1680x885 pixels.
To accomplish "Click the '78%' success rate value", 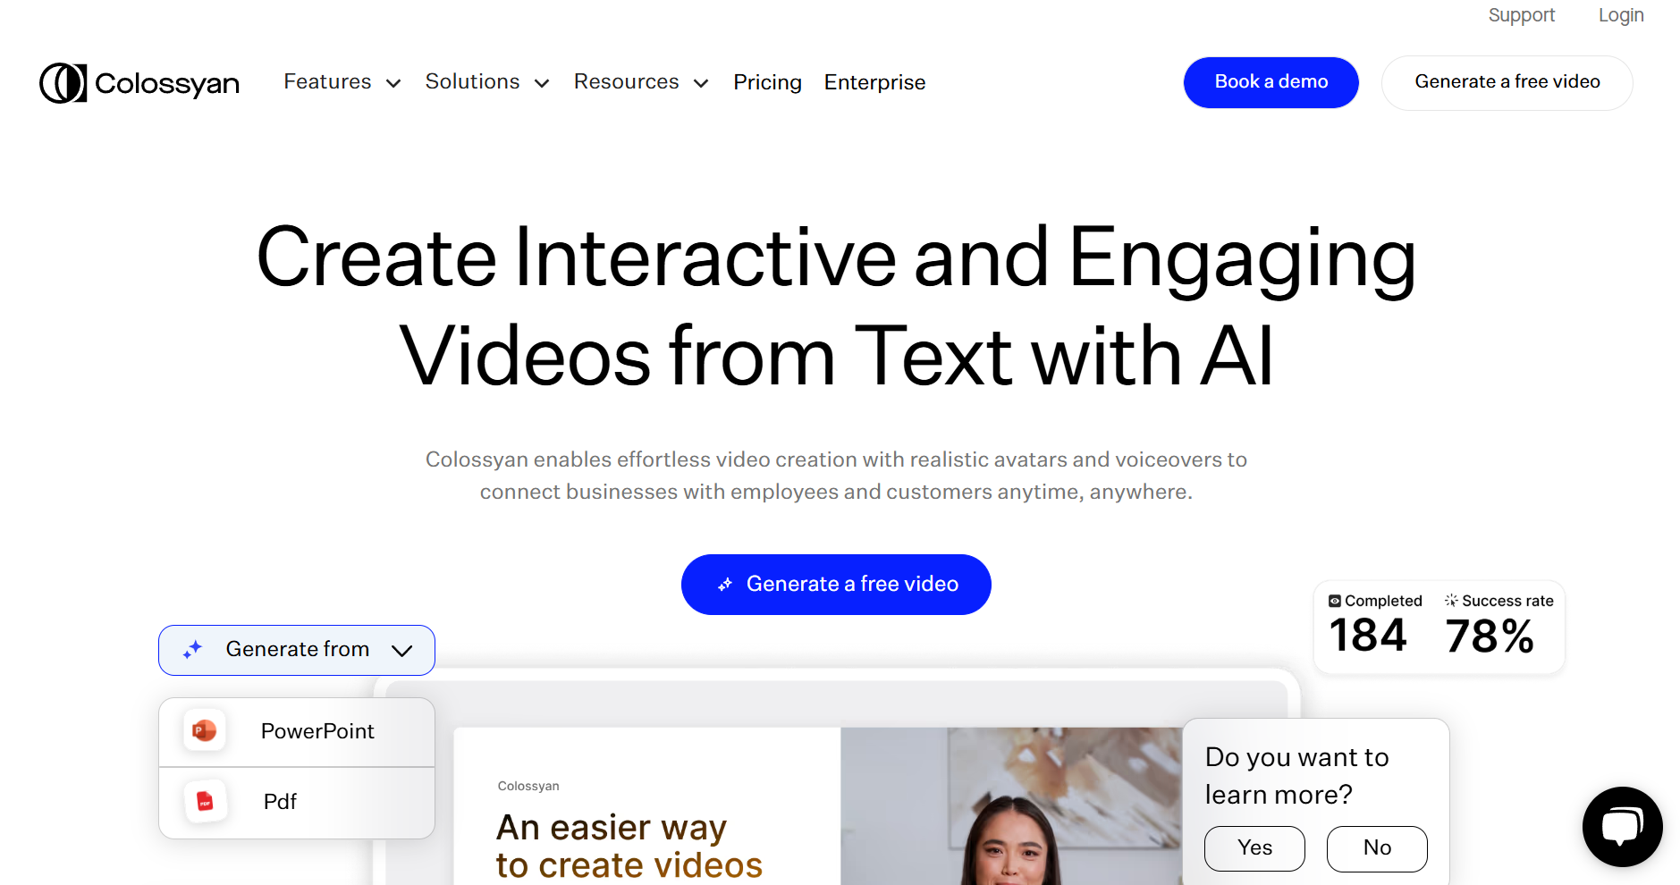I will click(1490, 636).
